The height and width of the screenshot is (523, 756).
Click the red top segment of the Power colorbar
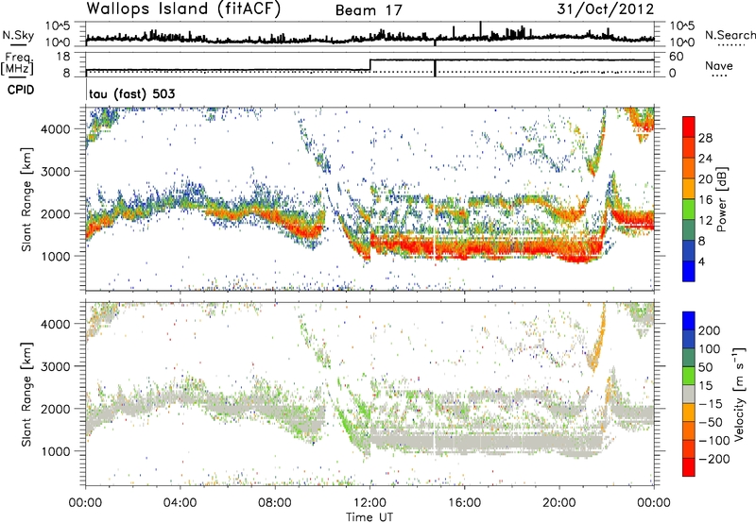689,127
